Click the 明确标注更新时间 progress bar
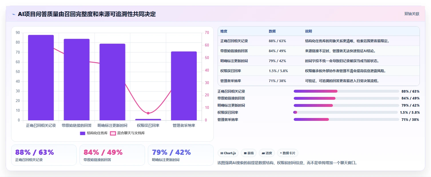 pyautogui.click(x=346, y=105)
